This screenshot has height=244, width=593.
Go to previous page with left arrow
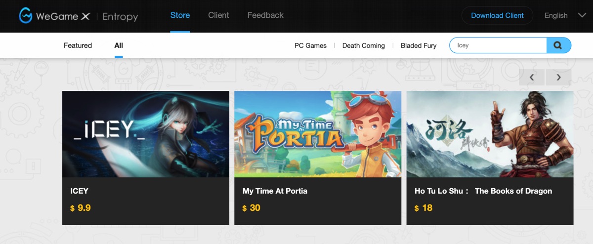click(532, 77)
